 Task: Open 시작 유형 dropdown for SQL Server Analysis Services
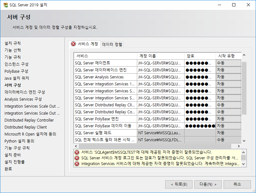229,77
